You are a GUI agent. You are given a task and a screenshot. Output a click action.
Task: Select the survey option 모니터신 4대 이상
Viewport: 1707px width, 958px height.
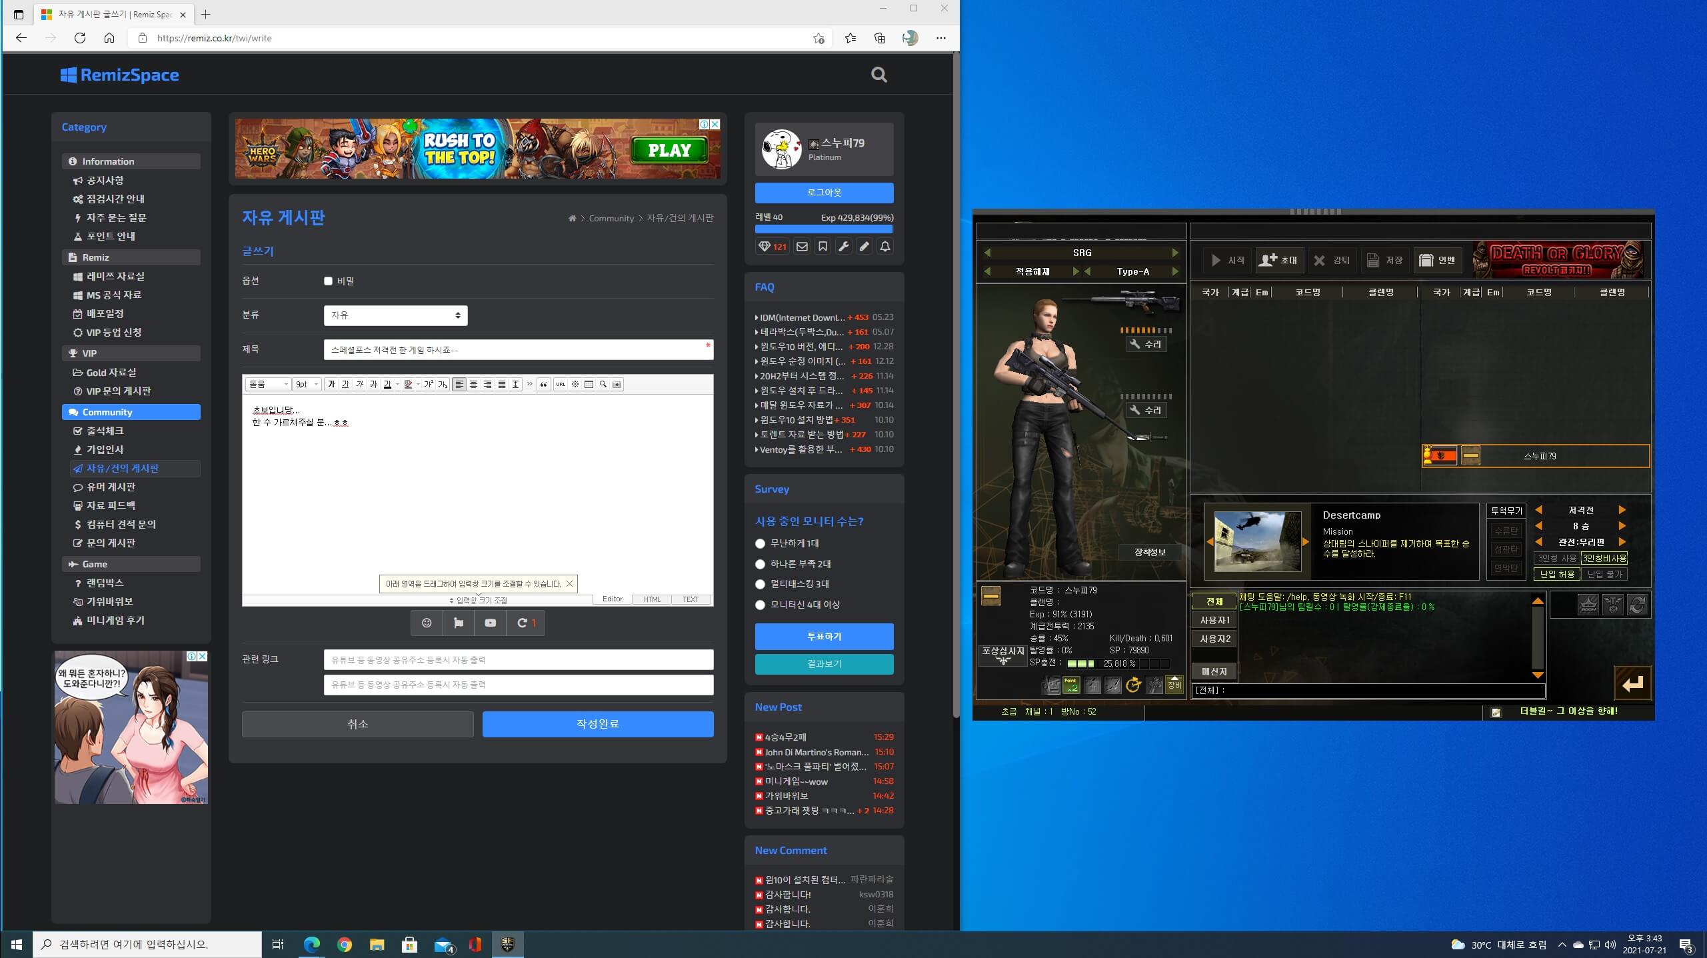click(760, 605)
